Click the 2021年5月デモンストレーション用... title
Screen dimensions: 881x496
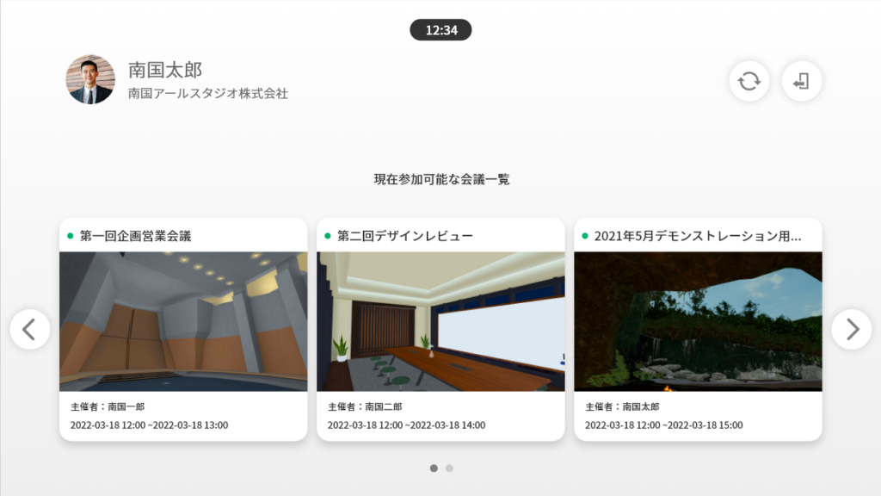click(698, 236)
